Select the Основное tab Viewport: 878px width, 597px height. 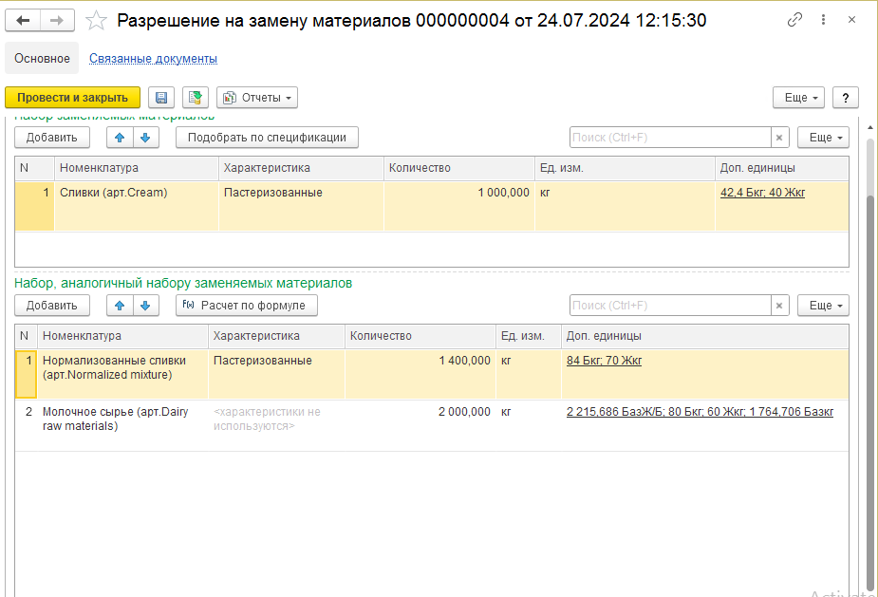pyautogui.click(x=42, y=59)
